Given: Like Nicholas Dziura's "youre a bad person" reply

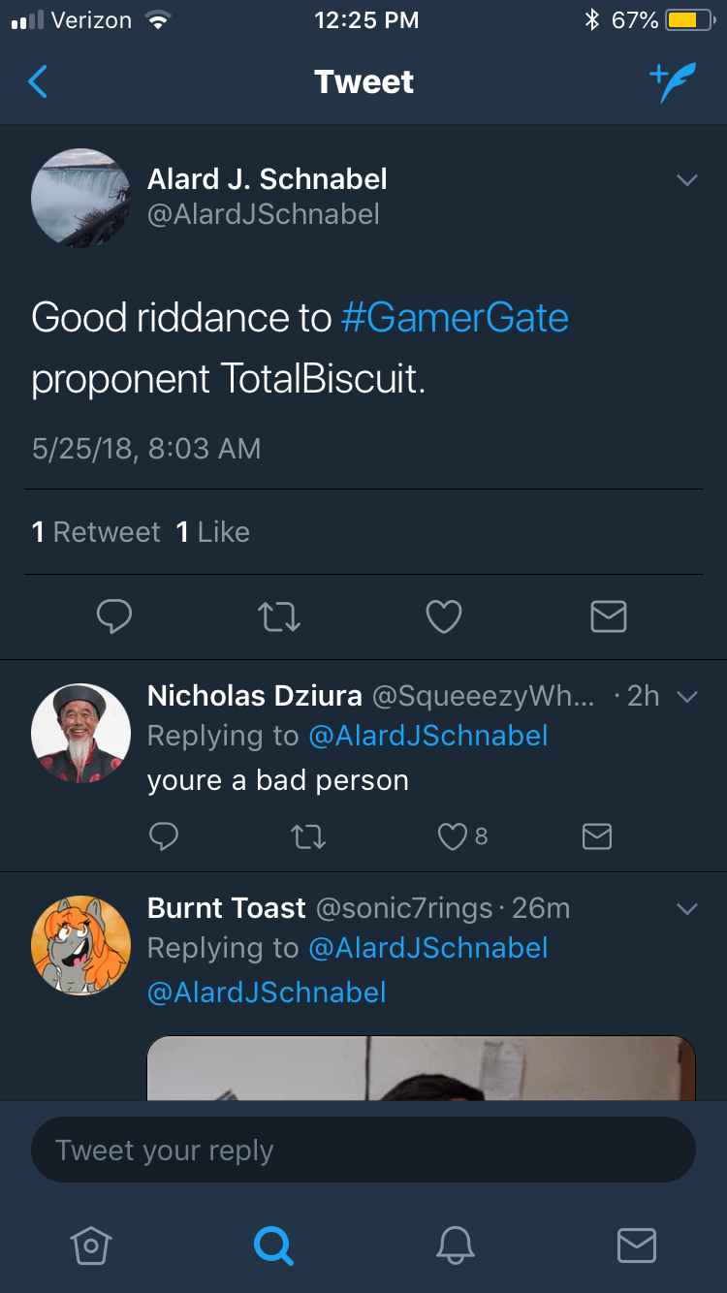Looking at the screenshot, I should coord(453,836).
